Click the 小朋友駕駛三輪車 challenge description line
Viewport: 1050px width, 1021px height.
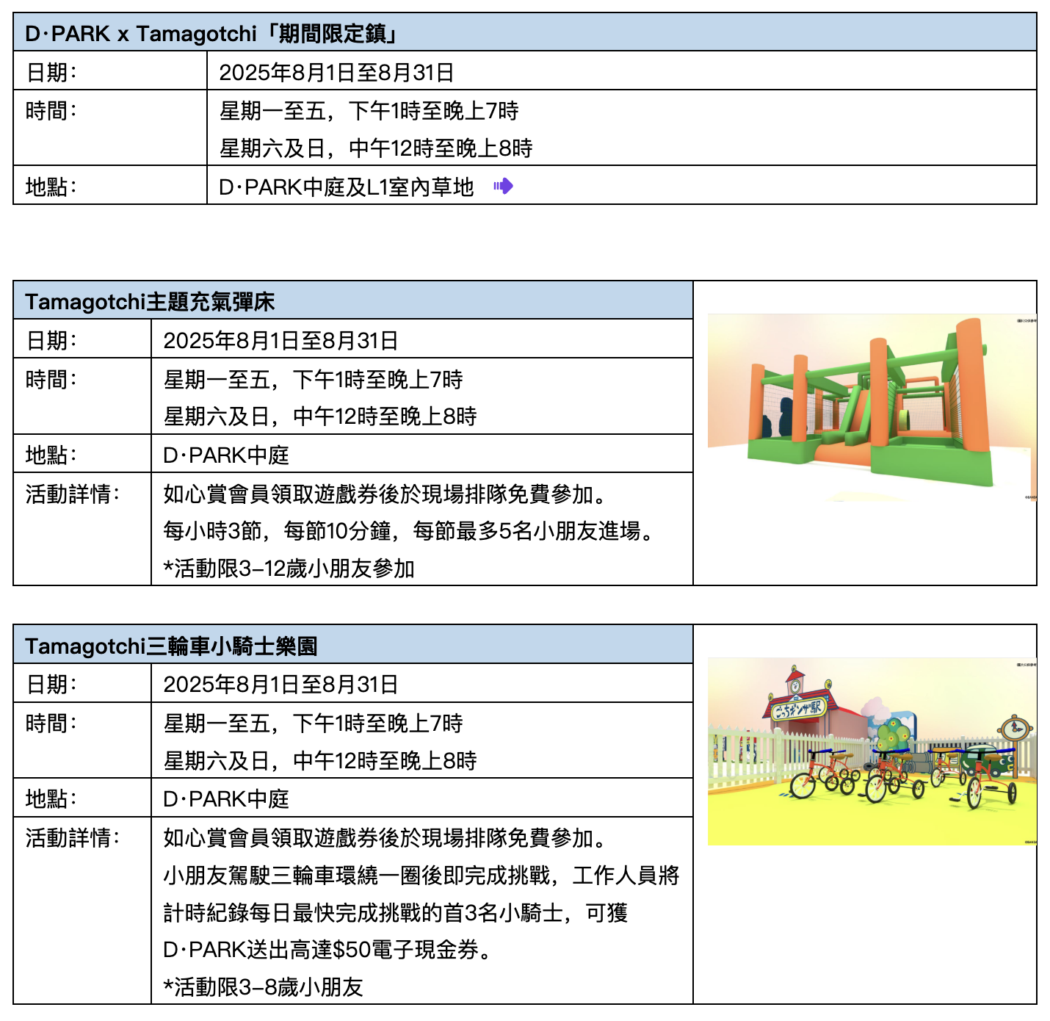tap(421, 875)
